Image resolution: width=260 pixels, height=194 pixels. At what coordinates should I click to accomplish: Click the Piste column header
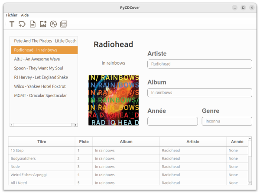click(x=84, y=141)
